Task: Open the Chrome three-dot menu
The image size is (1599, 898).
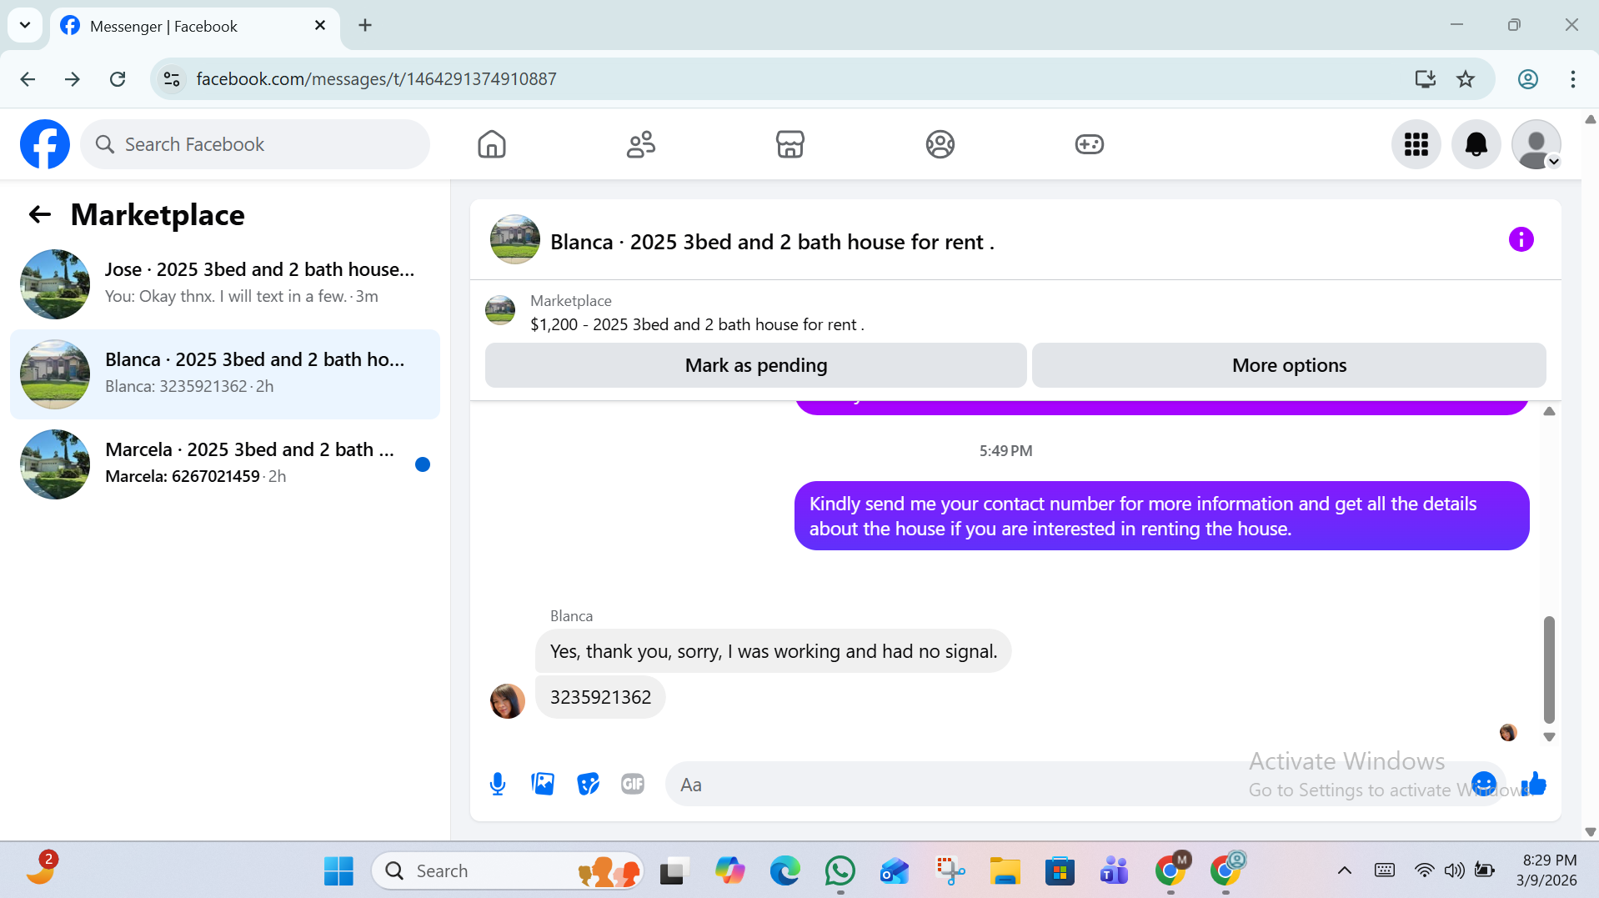Action: (1572, 79)
